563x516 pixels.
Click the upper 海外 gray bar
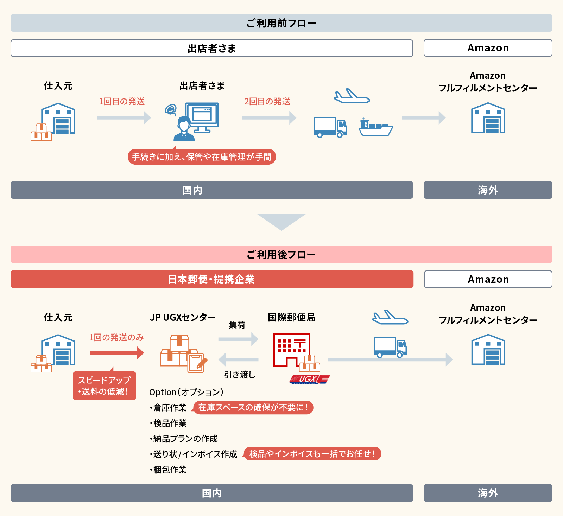(x=488, y=190)
